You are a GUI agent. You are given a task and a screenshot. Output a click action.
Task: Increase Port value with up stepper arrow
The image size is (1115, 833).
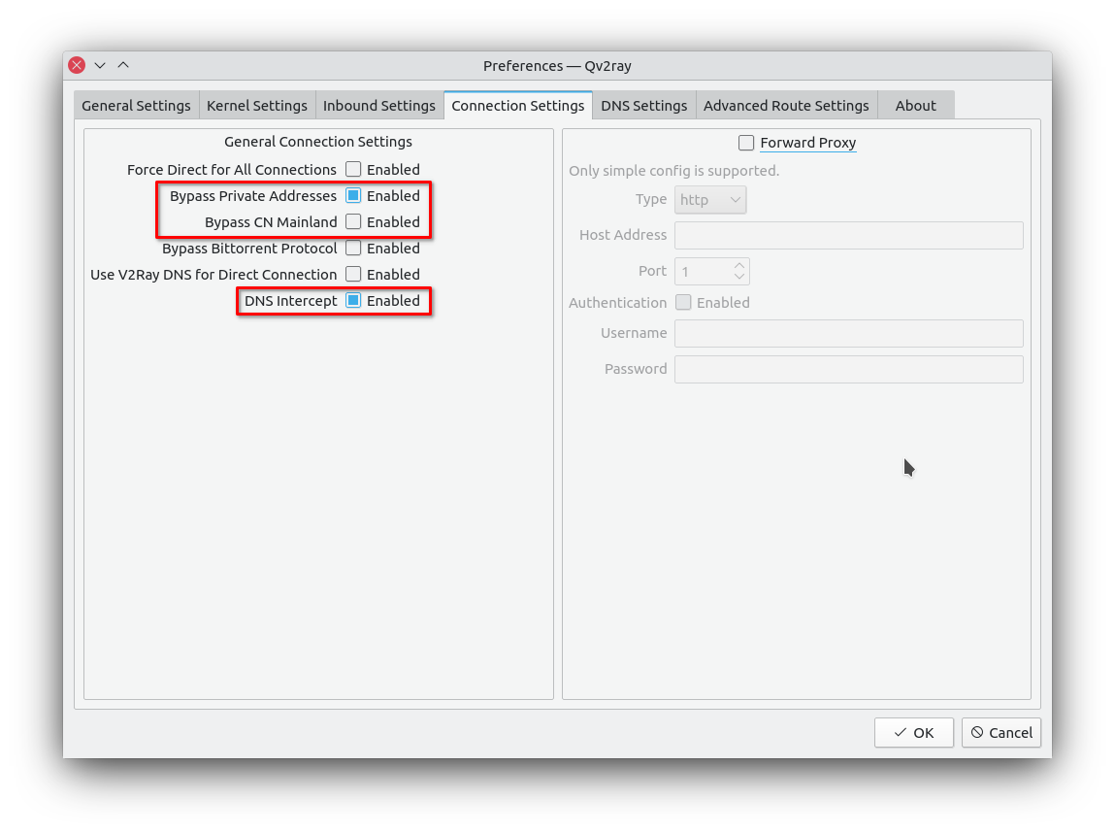pos(739,265)
